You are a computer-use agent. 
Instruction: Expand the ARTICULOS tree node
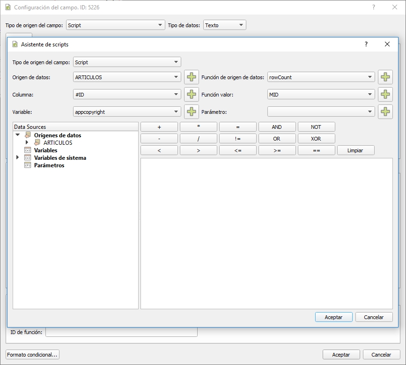click(27, 143)
